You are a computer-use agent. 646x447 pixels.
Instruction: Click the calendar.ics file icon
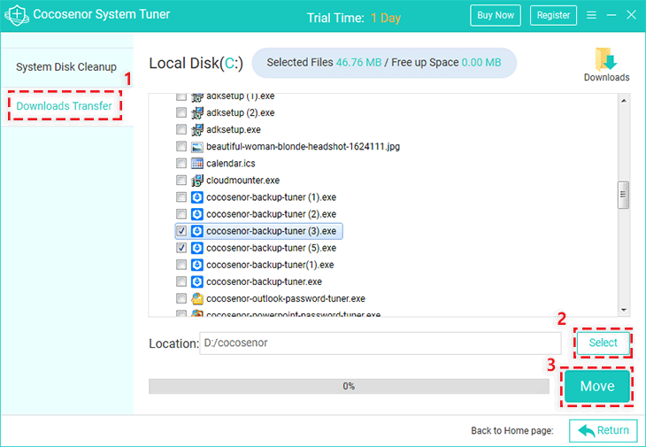point(197,163)
